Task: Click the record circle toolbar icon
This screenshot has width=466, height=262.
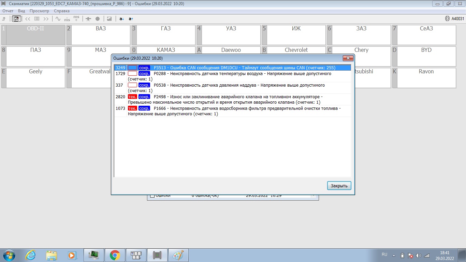Action: pyautogui.click(x=98, y=19)
